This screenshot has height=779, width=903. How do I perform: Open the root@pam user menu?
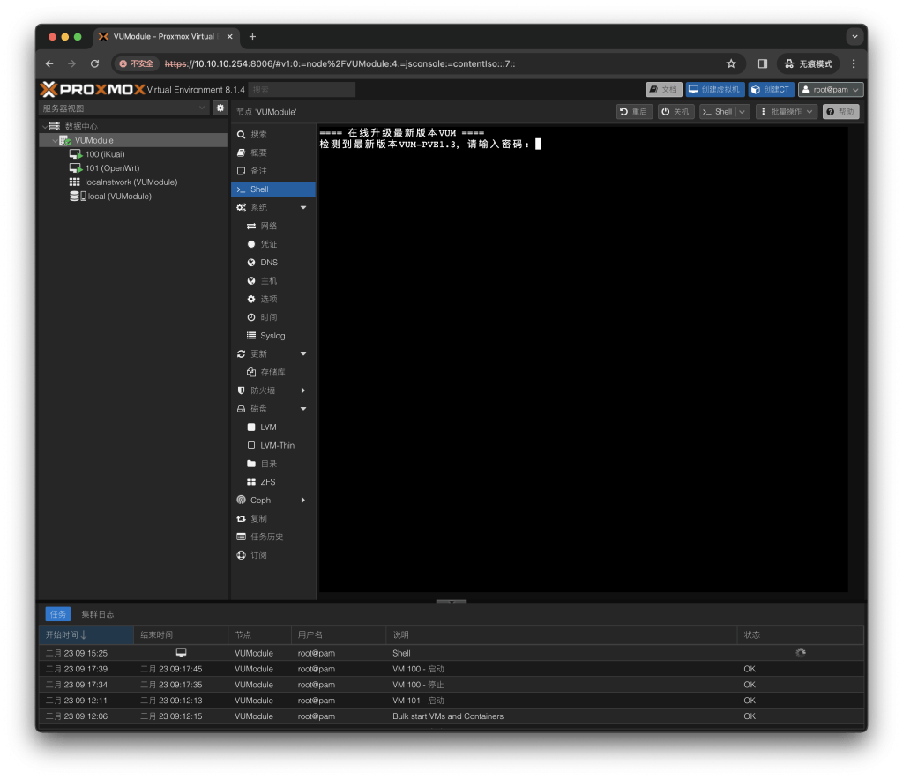pyautogui.click(x=830, y=89)
